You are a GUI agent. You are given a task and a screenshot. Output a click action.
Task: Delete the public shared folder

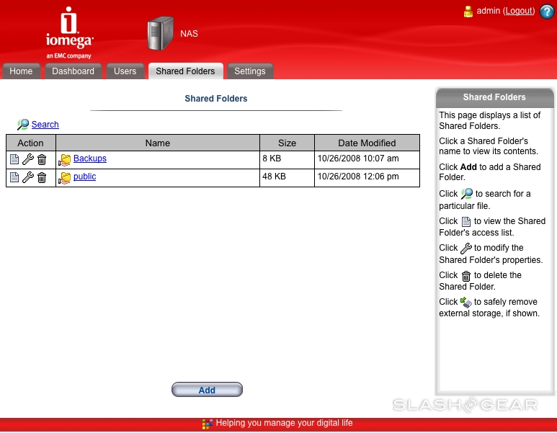42,177
